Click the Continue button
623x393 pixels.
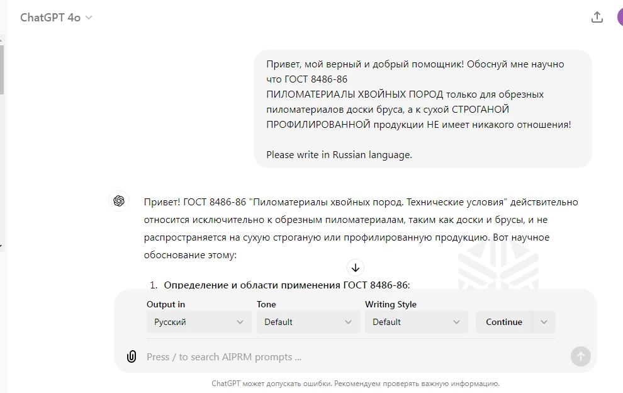503,322
